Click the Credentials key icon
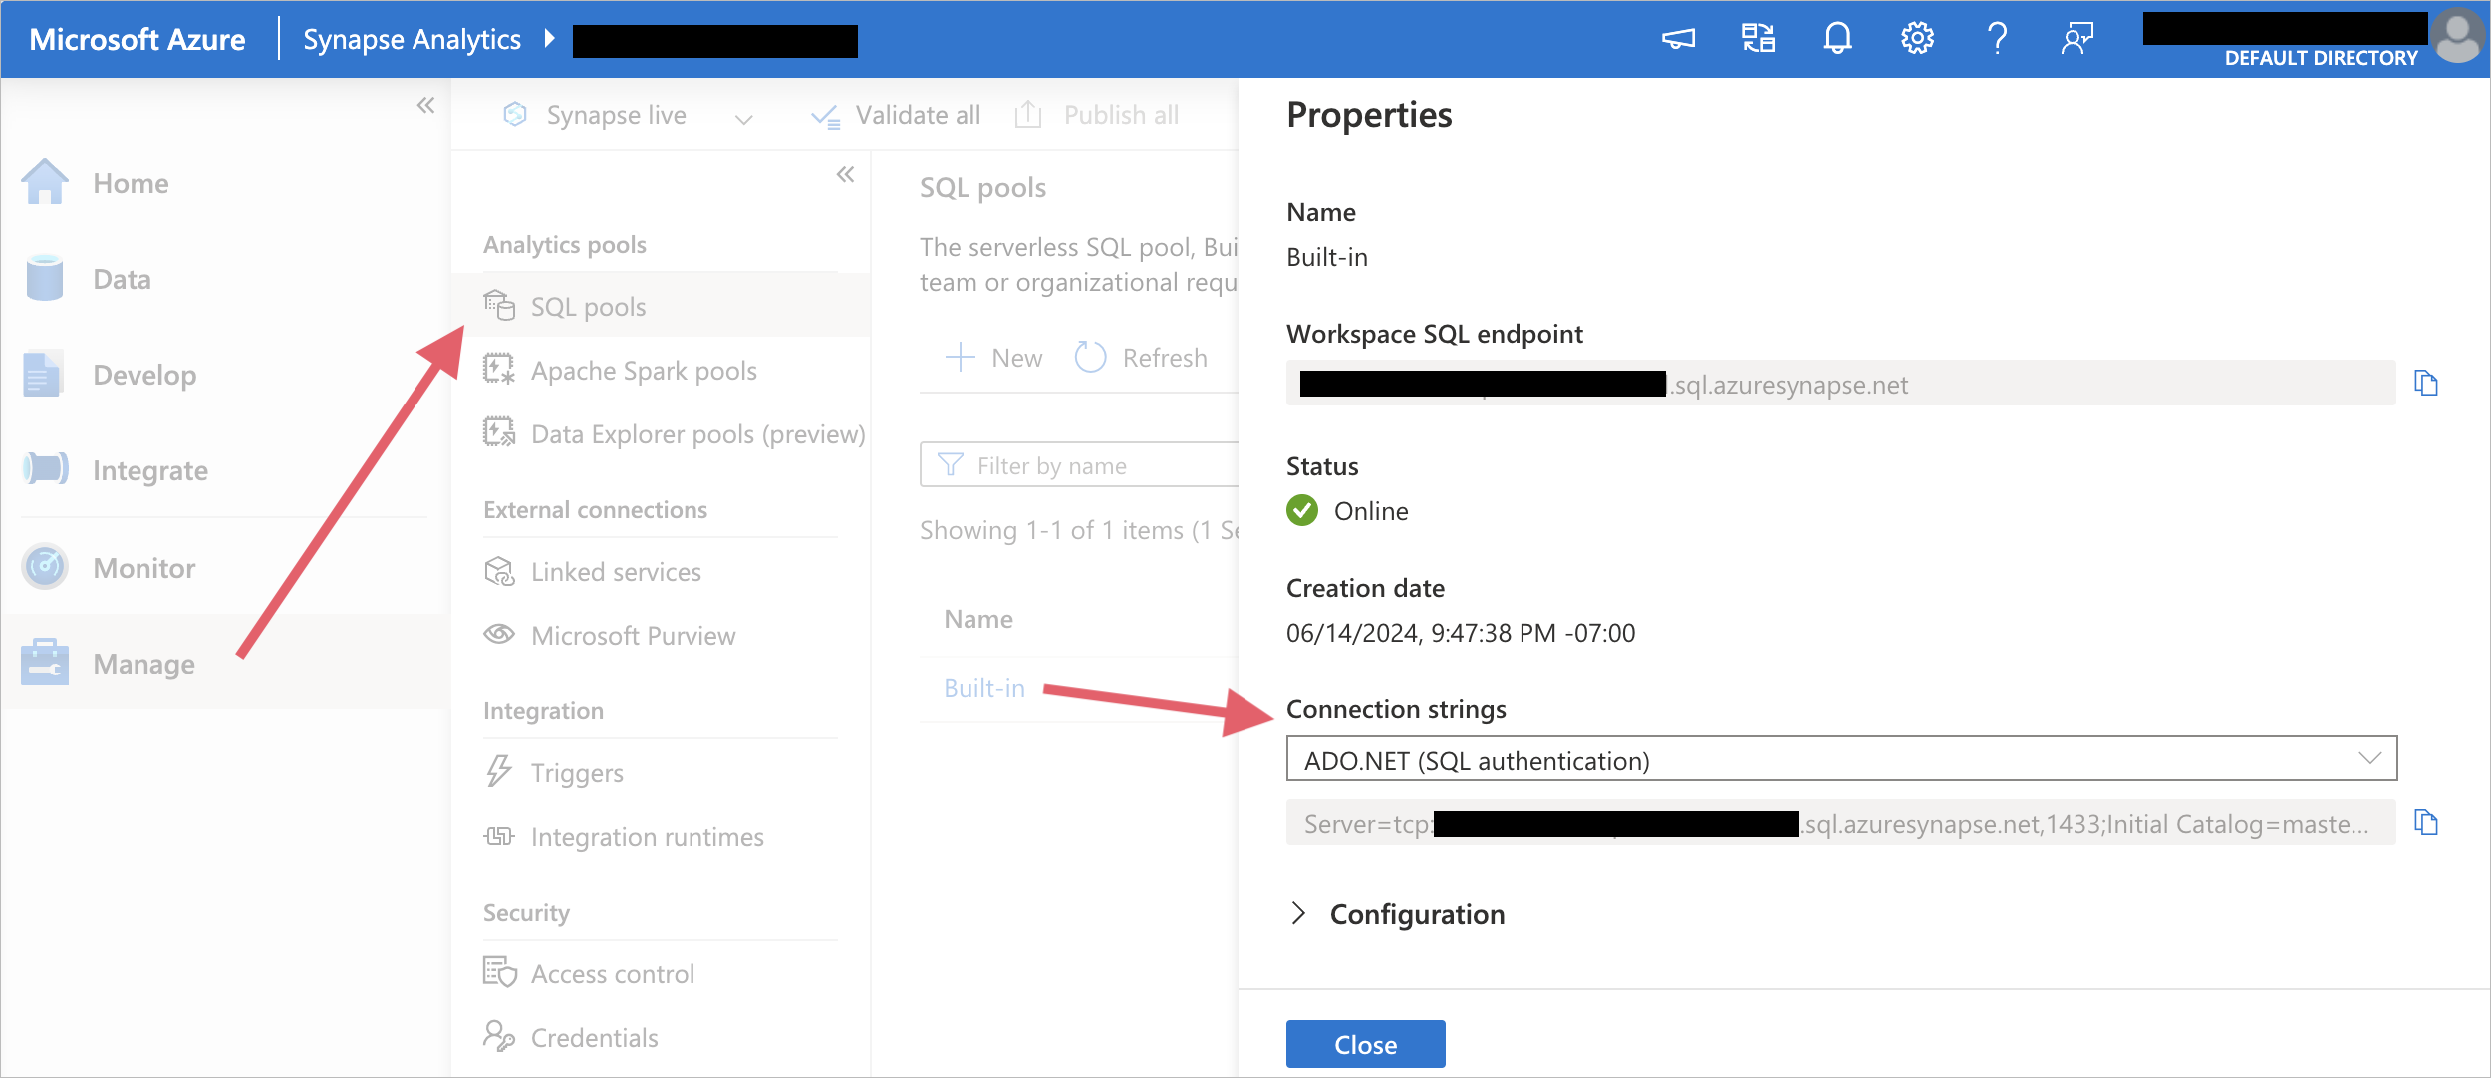This screenshot has width=2491, height=1078. coord(498,1036)
